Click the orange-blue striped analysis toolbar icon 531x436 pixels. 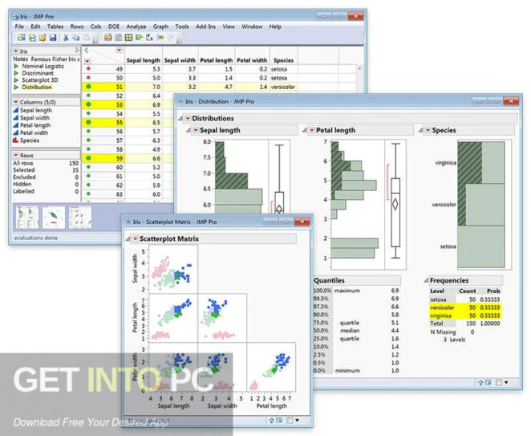click(108, 37)
